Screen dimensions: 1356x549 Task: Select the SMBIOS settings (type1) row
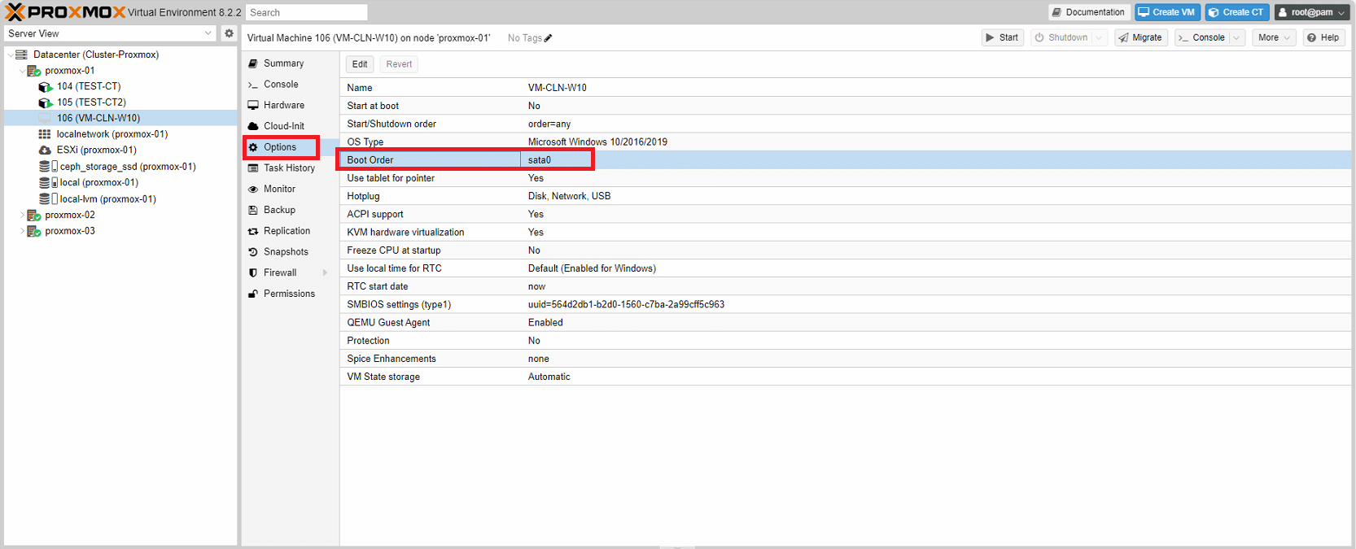[846, 304]
